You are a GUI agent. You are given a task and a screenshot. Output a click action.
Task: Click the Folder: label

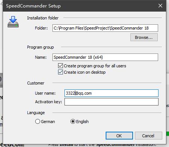tap(41, 28)
